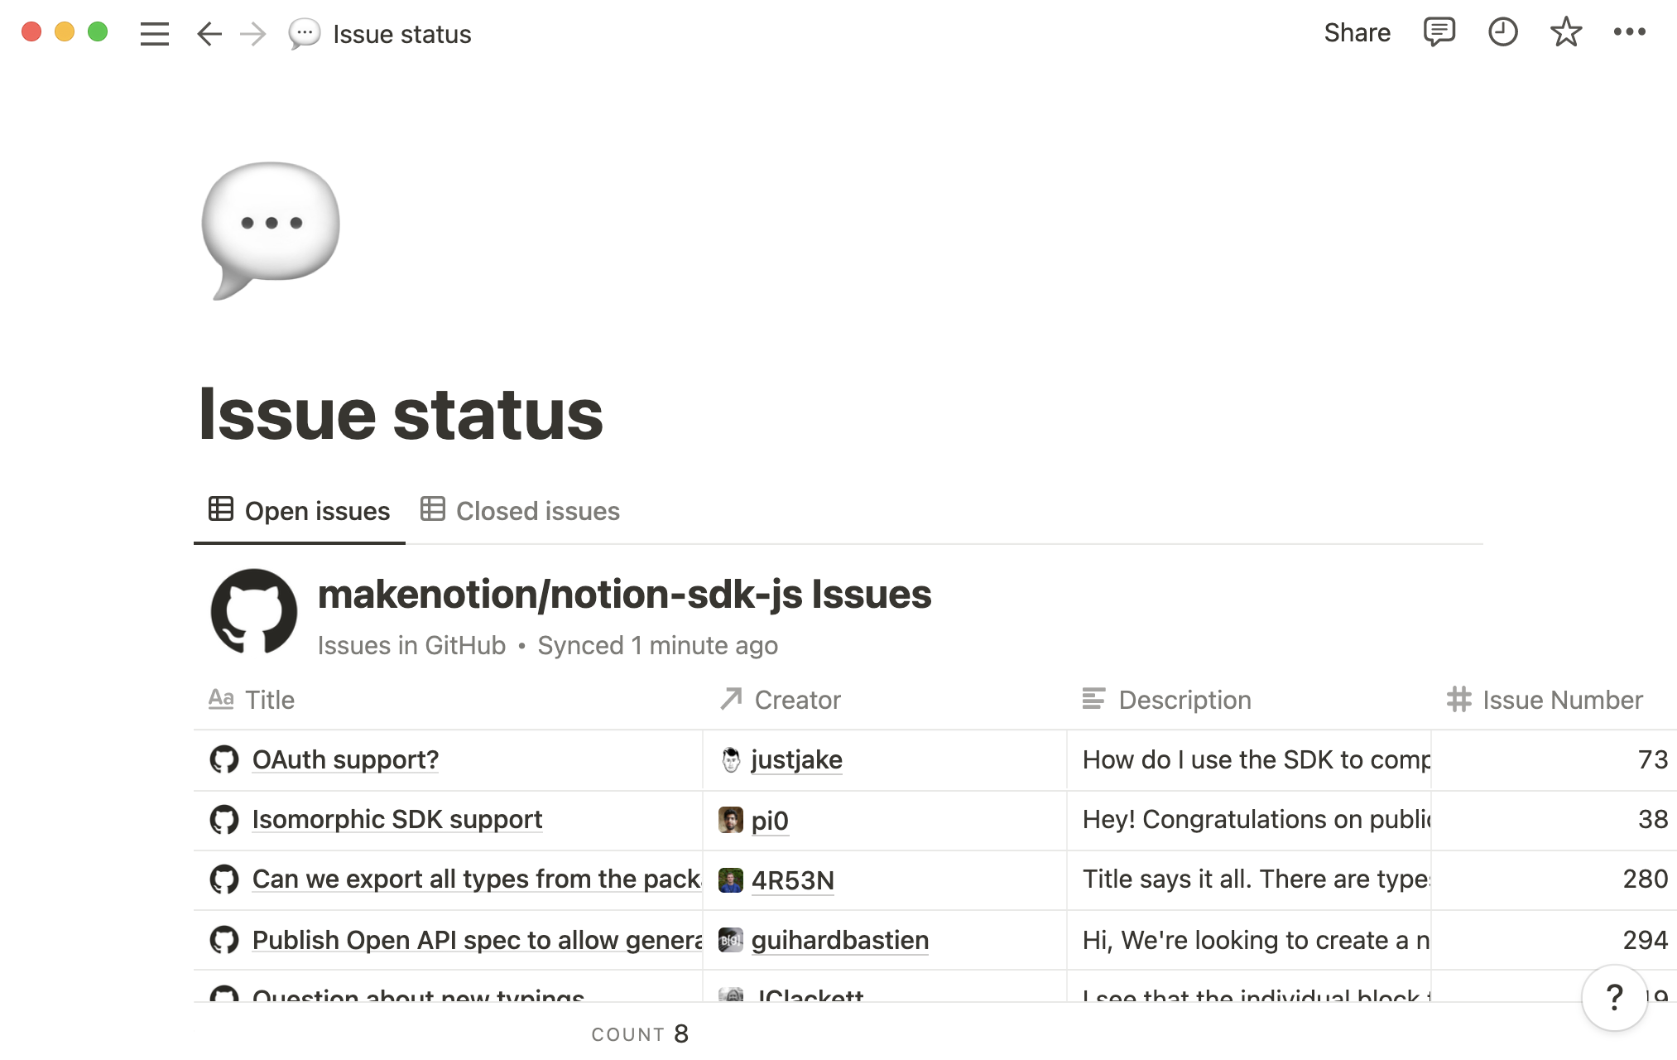Click the forward navigation arrow

point(252,34)
